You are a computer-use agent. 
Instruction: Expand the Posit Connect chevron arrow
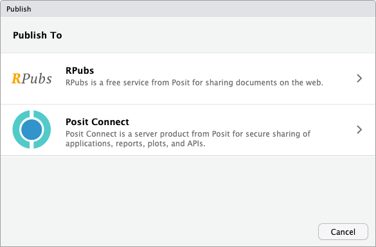click(x=359, y=130)
